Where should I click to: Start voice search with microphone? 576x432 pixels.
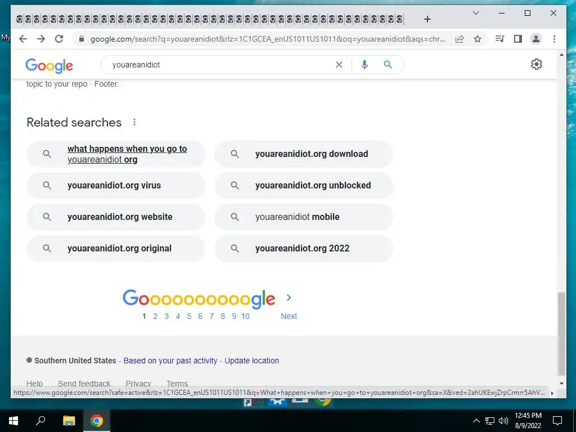pos(364,65)
